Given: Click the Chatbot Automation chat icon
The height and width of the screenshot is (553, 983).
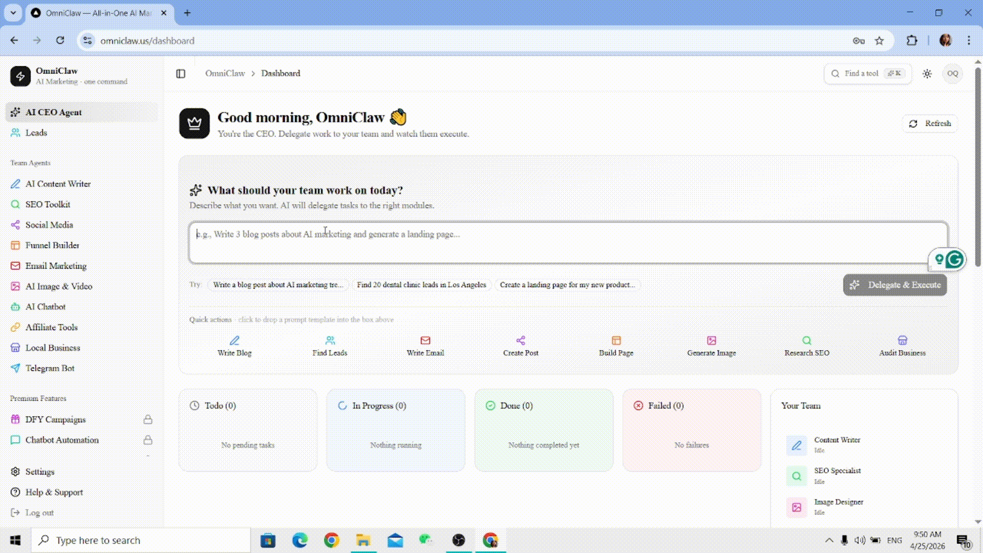Looking at the screenshot, I should (15, 440).
